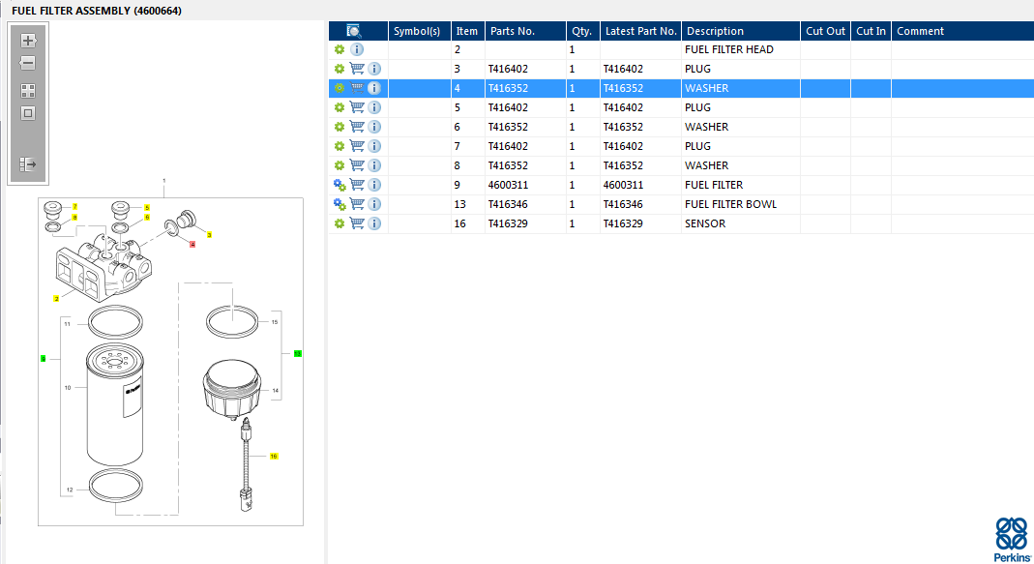Open assembly gears icon for FUEL FILTER BOWL
Viewport: 1034px width, 564px height.
pyautogui.click(x=340, y=204)
